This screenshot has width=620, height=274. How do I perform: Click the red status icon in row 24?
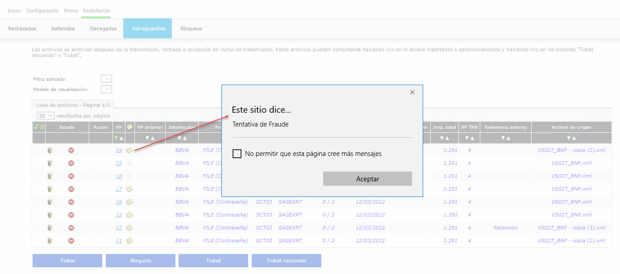pyautogui.click(x=71, y=150)
